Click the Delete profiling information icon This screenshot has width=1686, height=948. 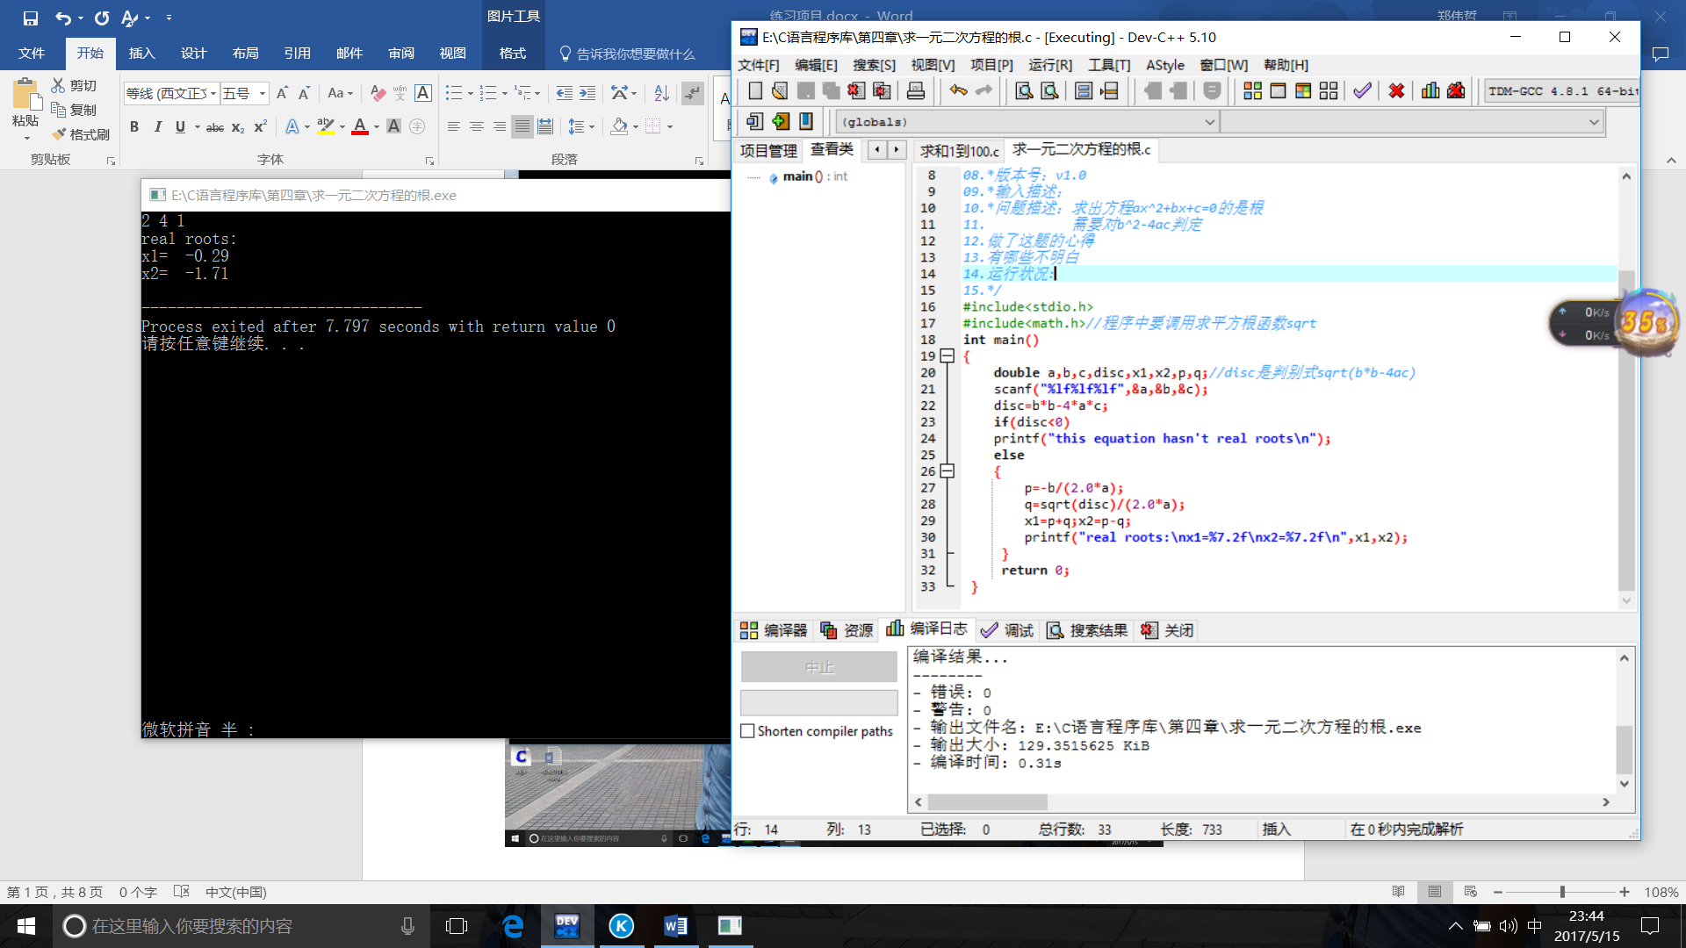(1456, 90)
